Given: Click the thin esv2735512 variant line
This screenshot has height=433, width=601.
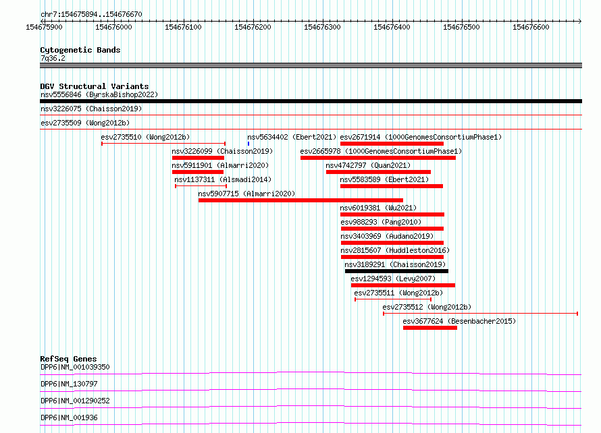Looking at the screenshot, I should (481, 314).
